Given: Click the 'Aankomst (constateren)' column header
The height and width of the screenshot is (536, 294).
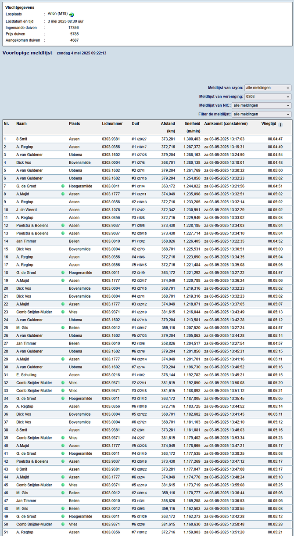Looking at the screenshot, I should click(x=226, y=124).
